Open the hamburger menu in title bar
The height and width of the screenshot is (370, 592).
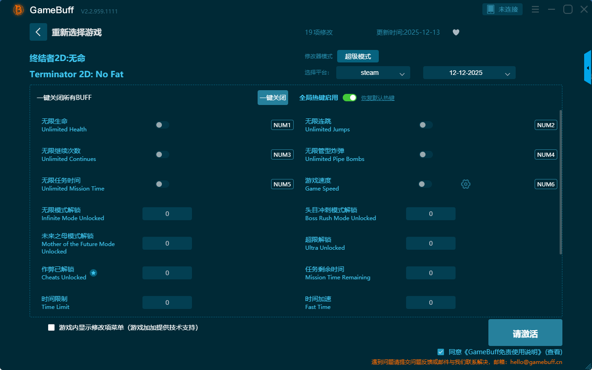tap(535, 10)
